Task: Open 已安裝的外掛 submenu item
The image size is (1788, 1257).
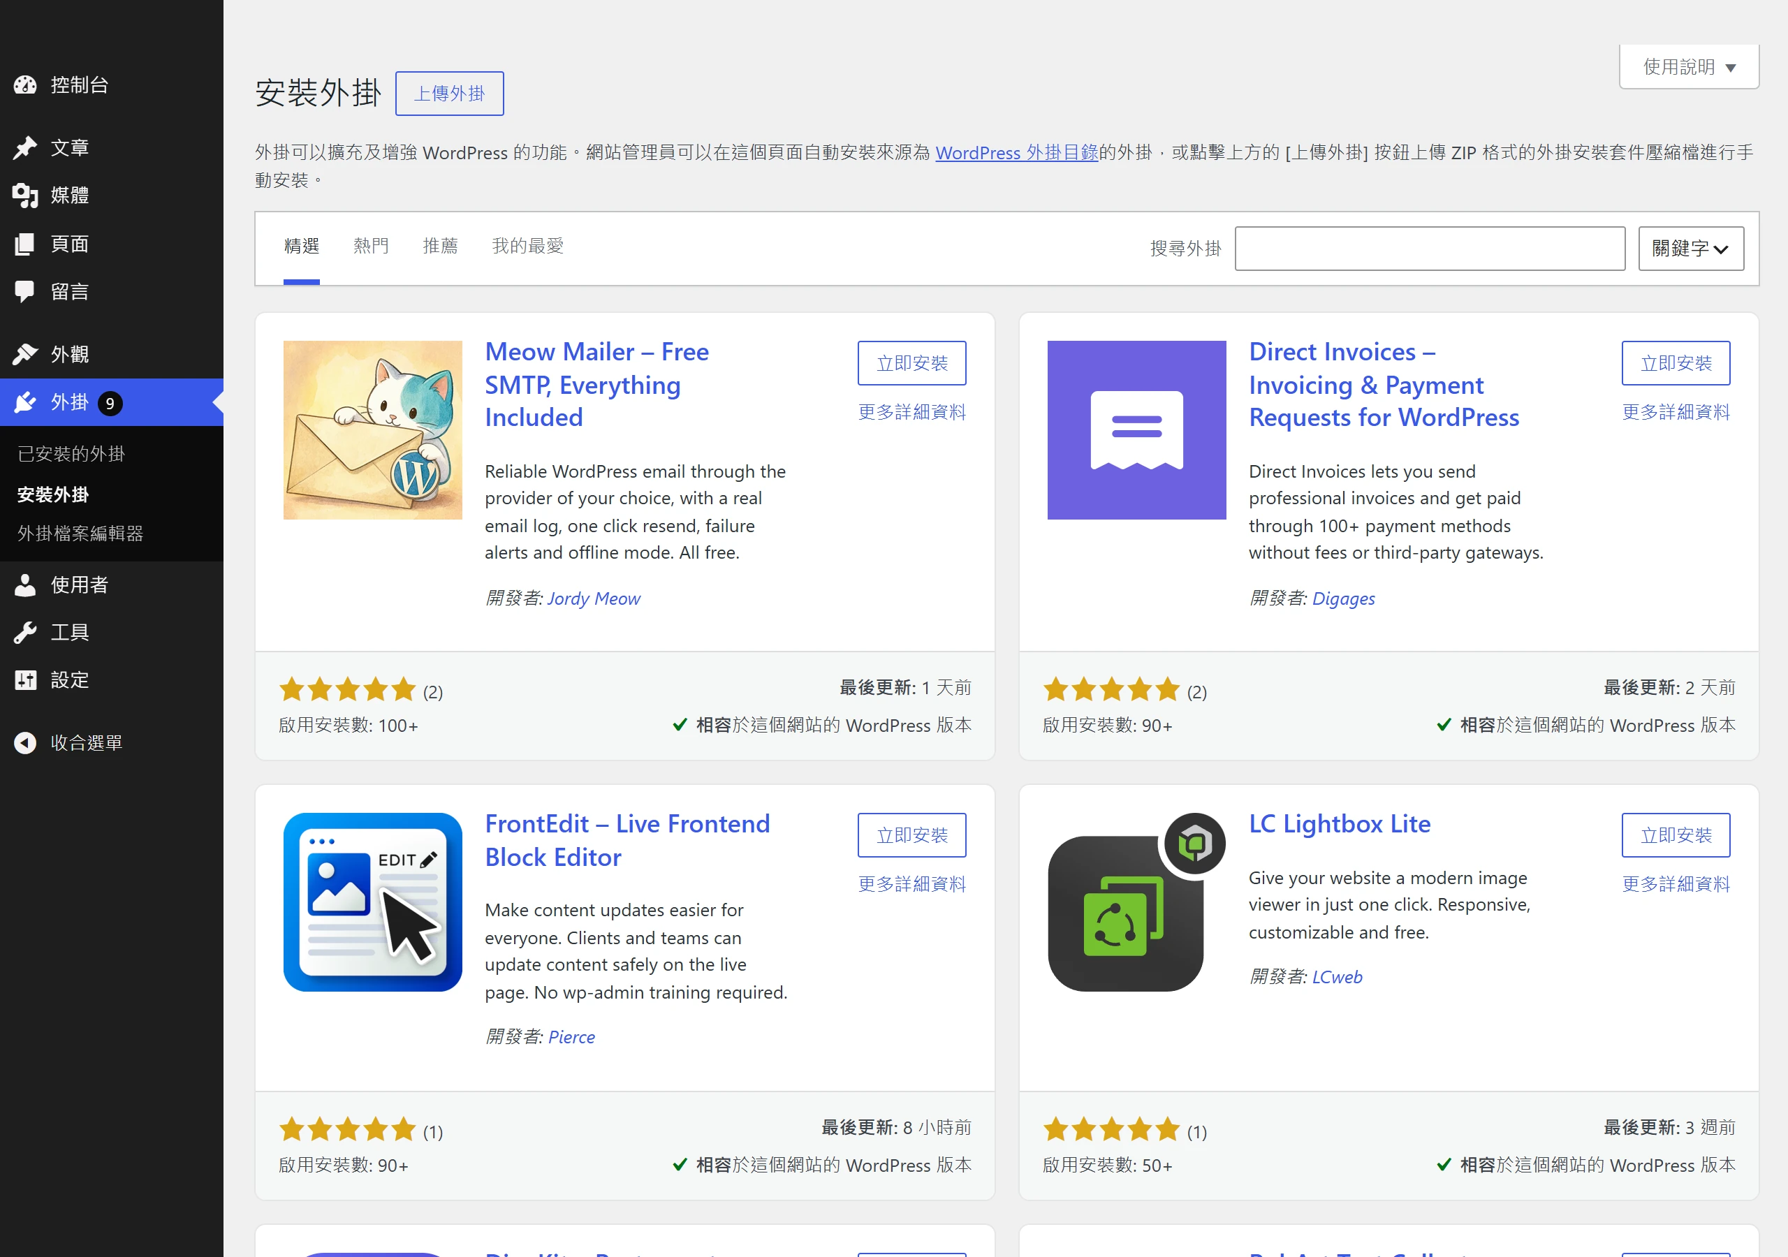Action: (71, 454)
